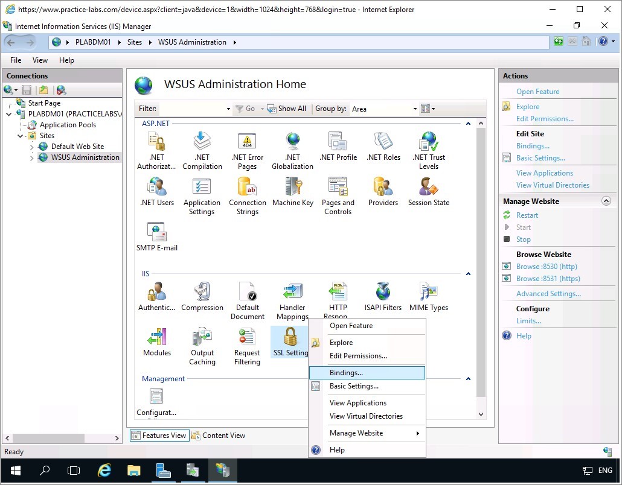Click Show All button in filter bar
The image size is (622, 485).
[287, 109]
